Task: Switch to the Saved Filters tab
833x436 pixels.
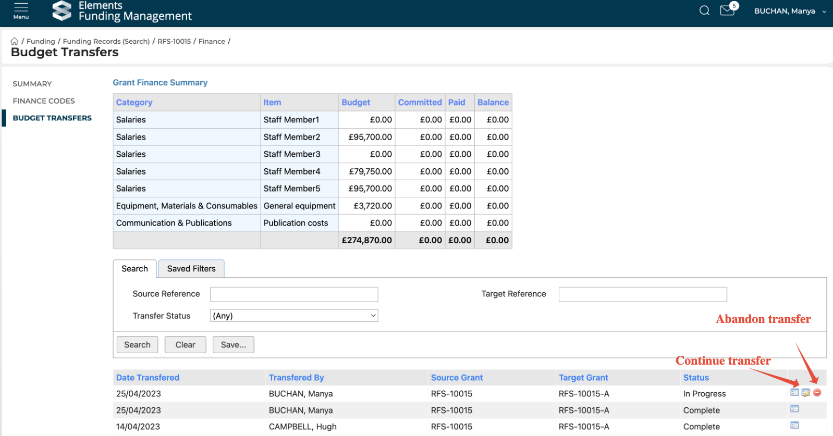Action: point(191,269)
